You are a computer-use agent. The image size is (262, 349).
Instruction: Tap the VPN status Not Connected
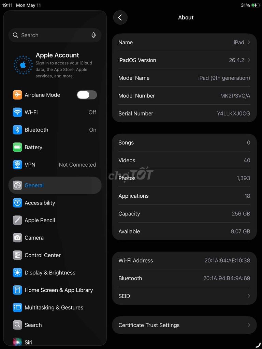pyautogui.click(x=77, y=165)
